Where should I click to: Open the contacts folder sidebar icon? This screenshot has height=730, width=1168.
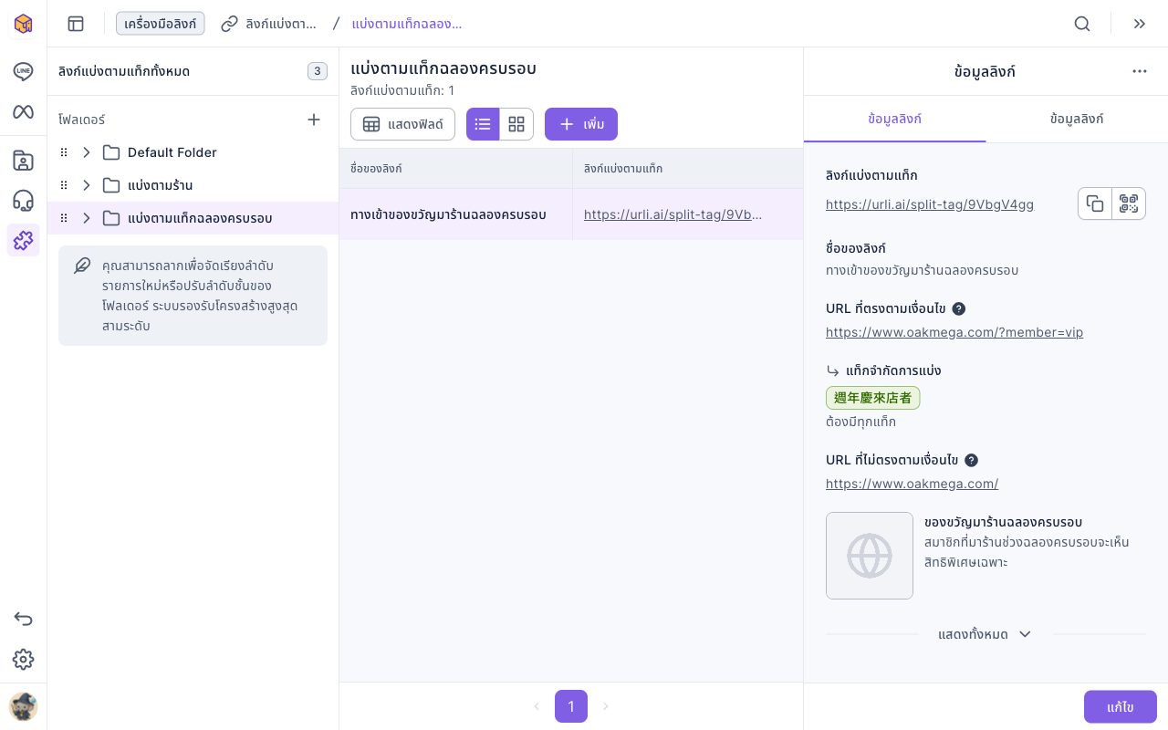(23, 161)
